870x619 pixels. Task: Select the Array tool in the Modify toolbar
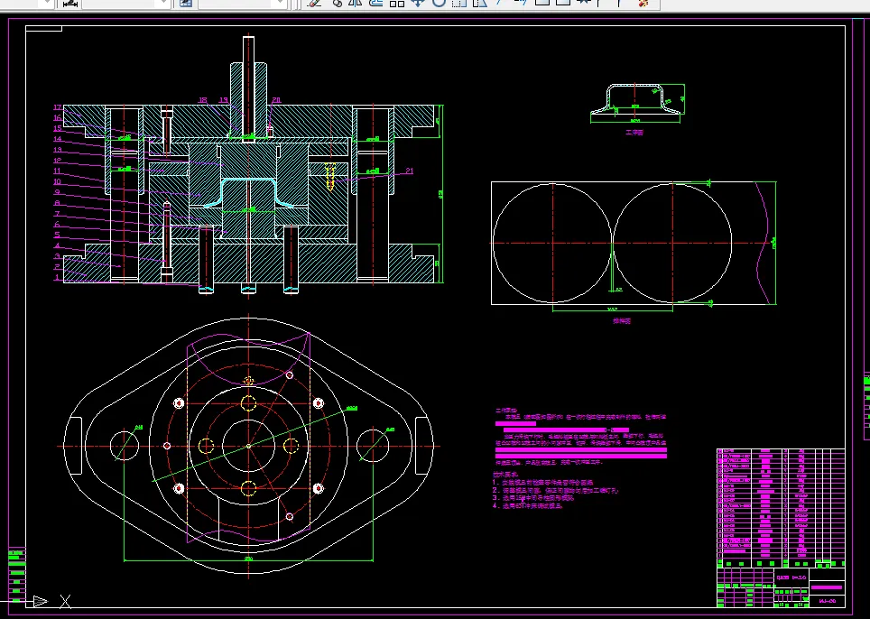click(397, 3)
